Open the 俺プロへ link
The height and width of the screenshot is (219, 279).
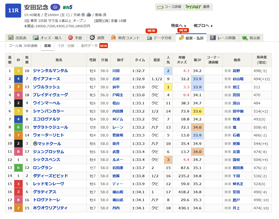pyautogui.click(x=203, y=26)
